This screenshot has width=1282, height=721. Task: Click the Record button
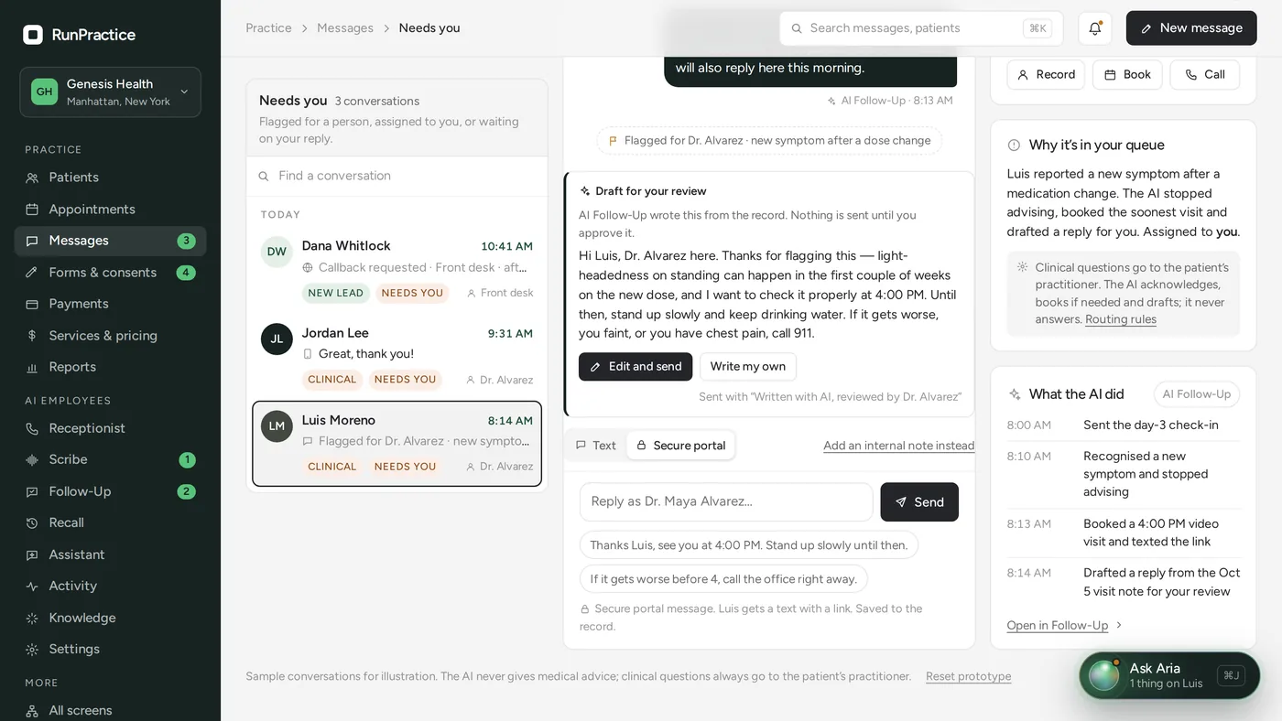(x=1046, y=75)
